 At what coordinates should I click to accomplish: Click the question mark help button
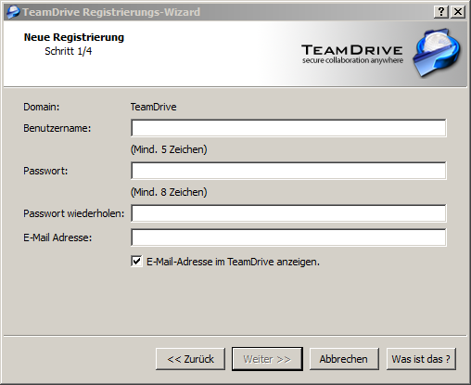pos(441,12)
